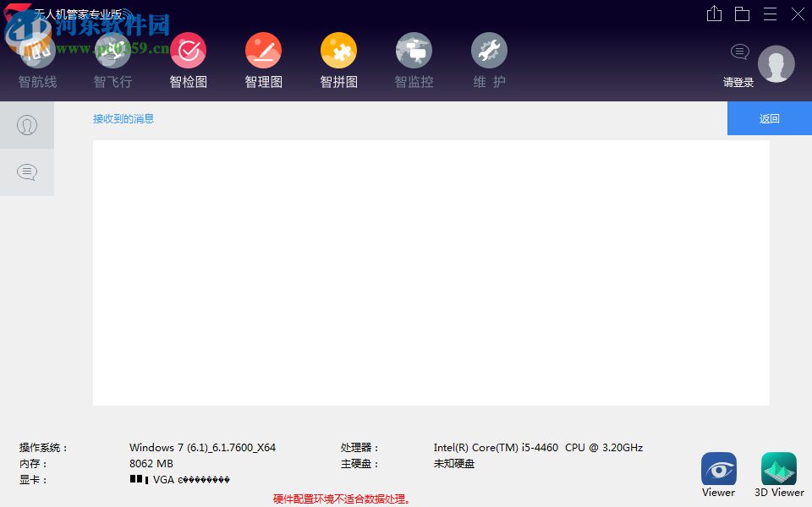
Task: Launch the 智拼图 stitching module
Action: pos(338,59)
